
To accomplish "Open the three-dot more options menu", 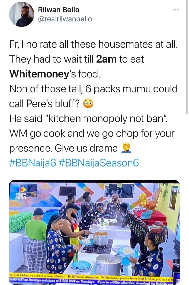I will 176,10.
